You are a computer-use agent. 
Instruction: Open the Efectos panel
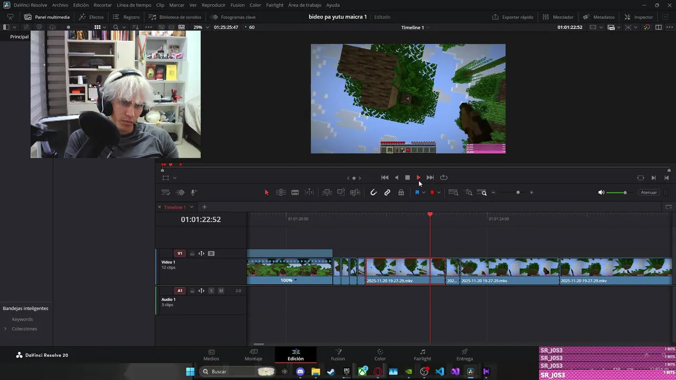click(x=91, y=17)
